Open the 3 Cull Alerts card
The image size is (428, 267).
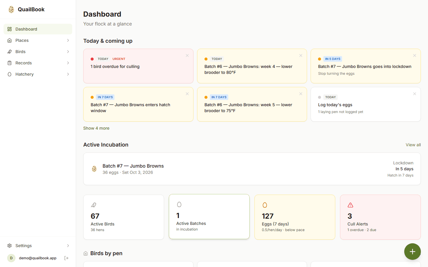click(380, 217)
